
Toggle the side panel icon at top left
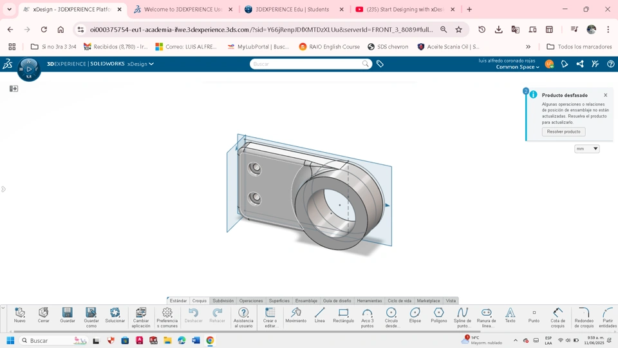[14, 88]
